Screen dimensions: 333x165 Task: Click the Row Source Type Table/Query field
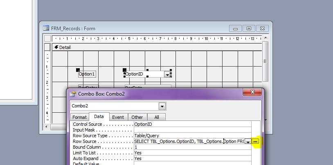[x=192, y=136]
